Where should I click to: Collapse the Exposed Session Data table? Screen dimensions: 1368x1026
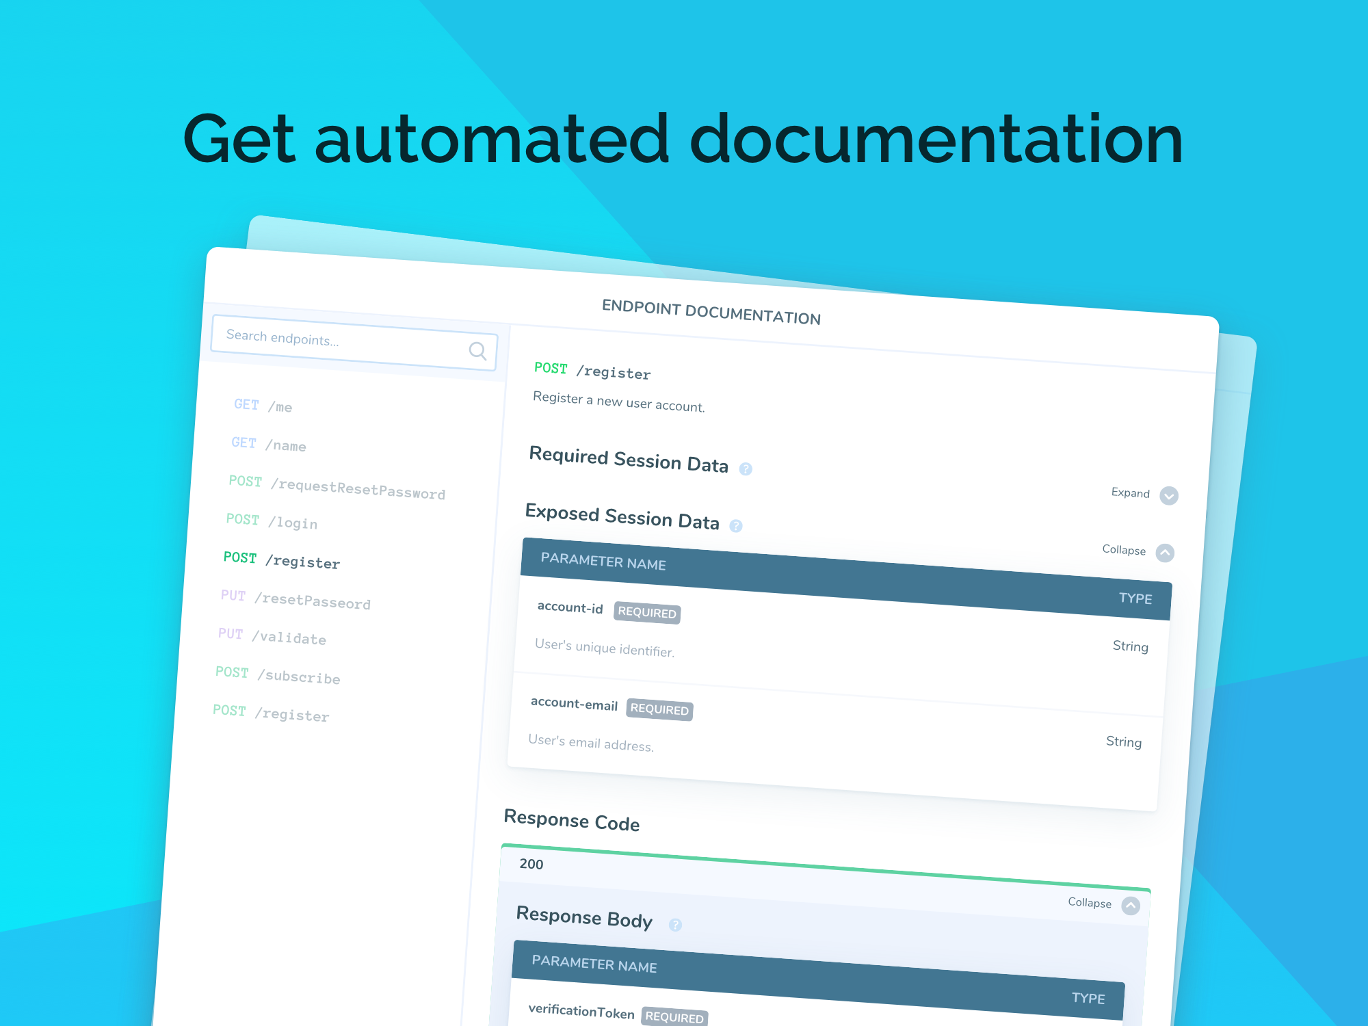(1165, 553)
